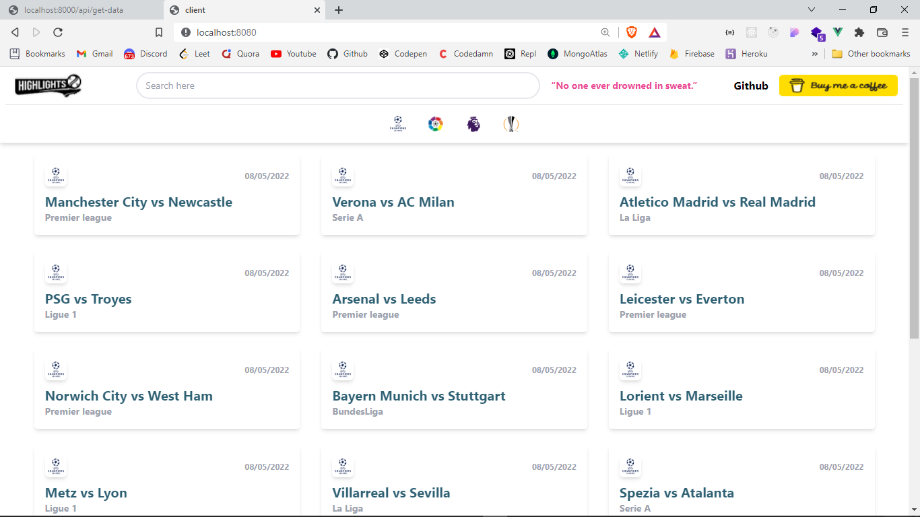Switch to localhost:8000/api/get-data tab

[81, 10]
